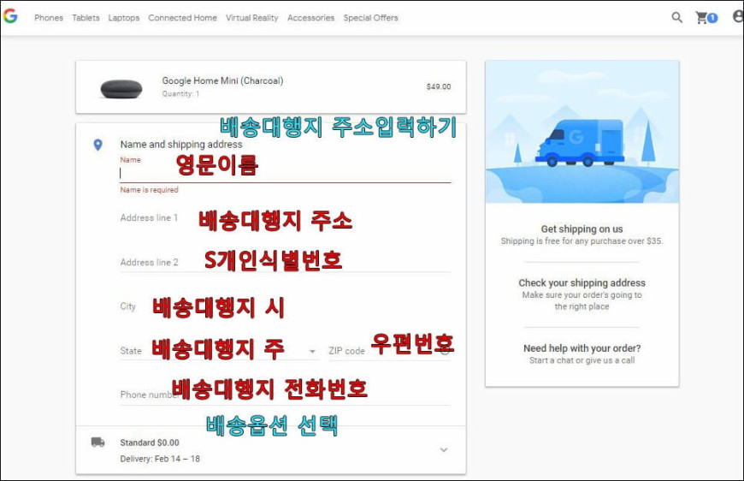Click the Google Home Mini product thumbnail
Image resolution: width=744 pixels, height=481 pixels.
(x=121, y=89)
